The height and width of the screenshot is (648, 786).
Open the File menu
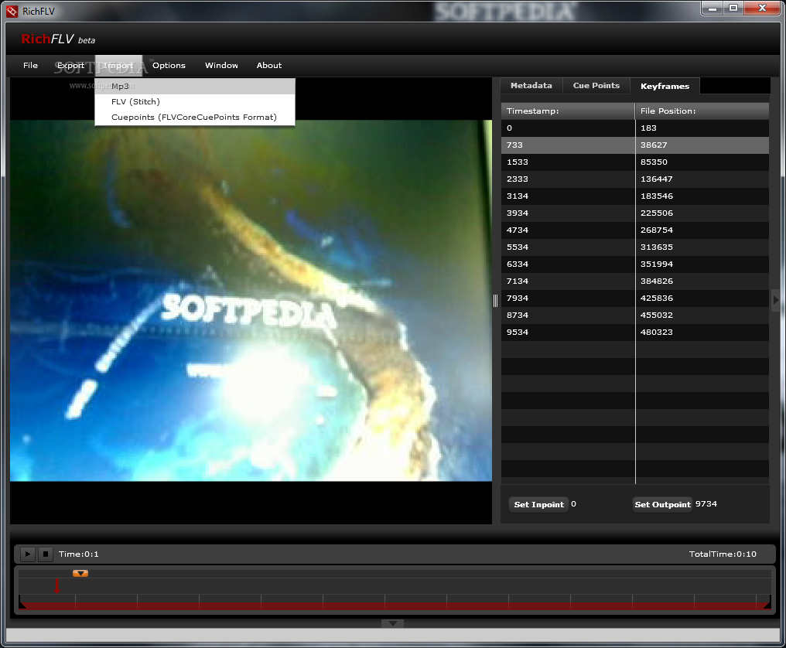click(x=31, y=65)
